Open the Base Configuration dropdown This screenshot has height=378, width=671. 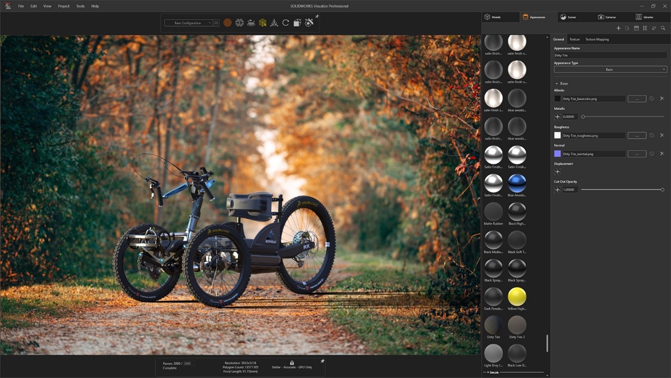(189, 23)
